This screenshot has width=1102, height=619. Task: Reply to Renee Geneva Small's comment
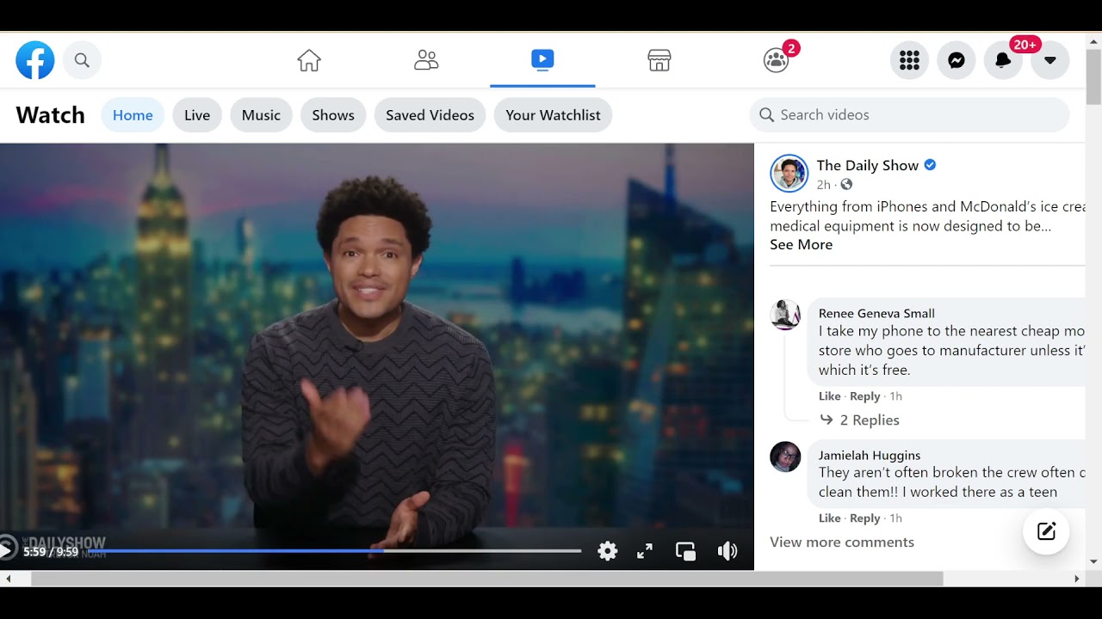865,396
